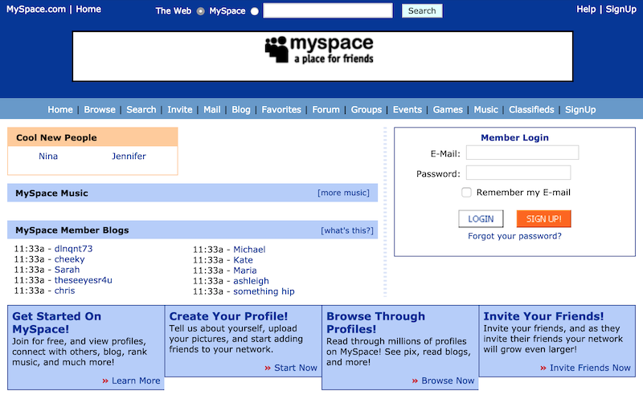Expand the [more music] link
This screenshot has height=399, width=643.
[343, 193]
